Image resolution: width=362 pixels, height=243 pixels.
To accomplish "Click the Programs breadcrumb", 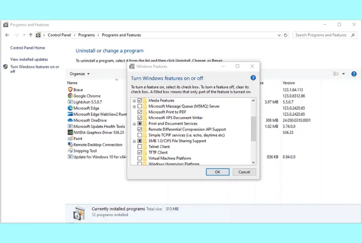I will (x=86, y=35).
